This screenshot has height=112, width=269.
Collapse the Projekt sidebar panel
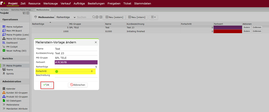click(28, 13)
